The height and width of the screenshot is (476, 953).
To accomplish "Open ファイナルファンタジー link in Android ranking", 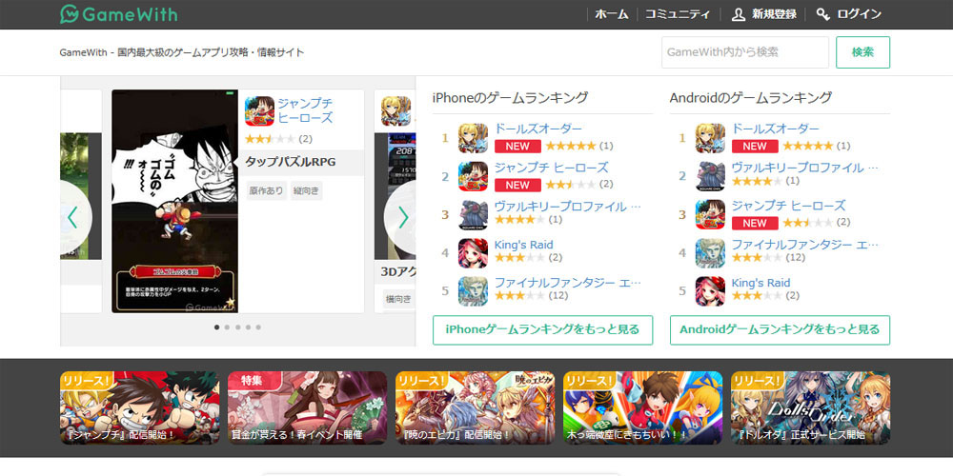I will click(x=804, y=245).
